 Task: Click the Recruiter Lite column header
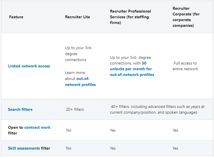77,17
